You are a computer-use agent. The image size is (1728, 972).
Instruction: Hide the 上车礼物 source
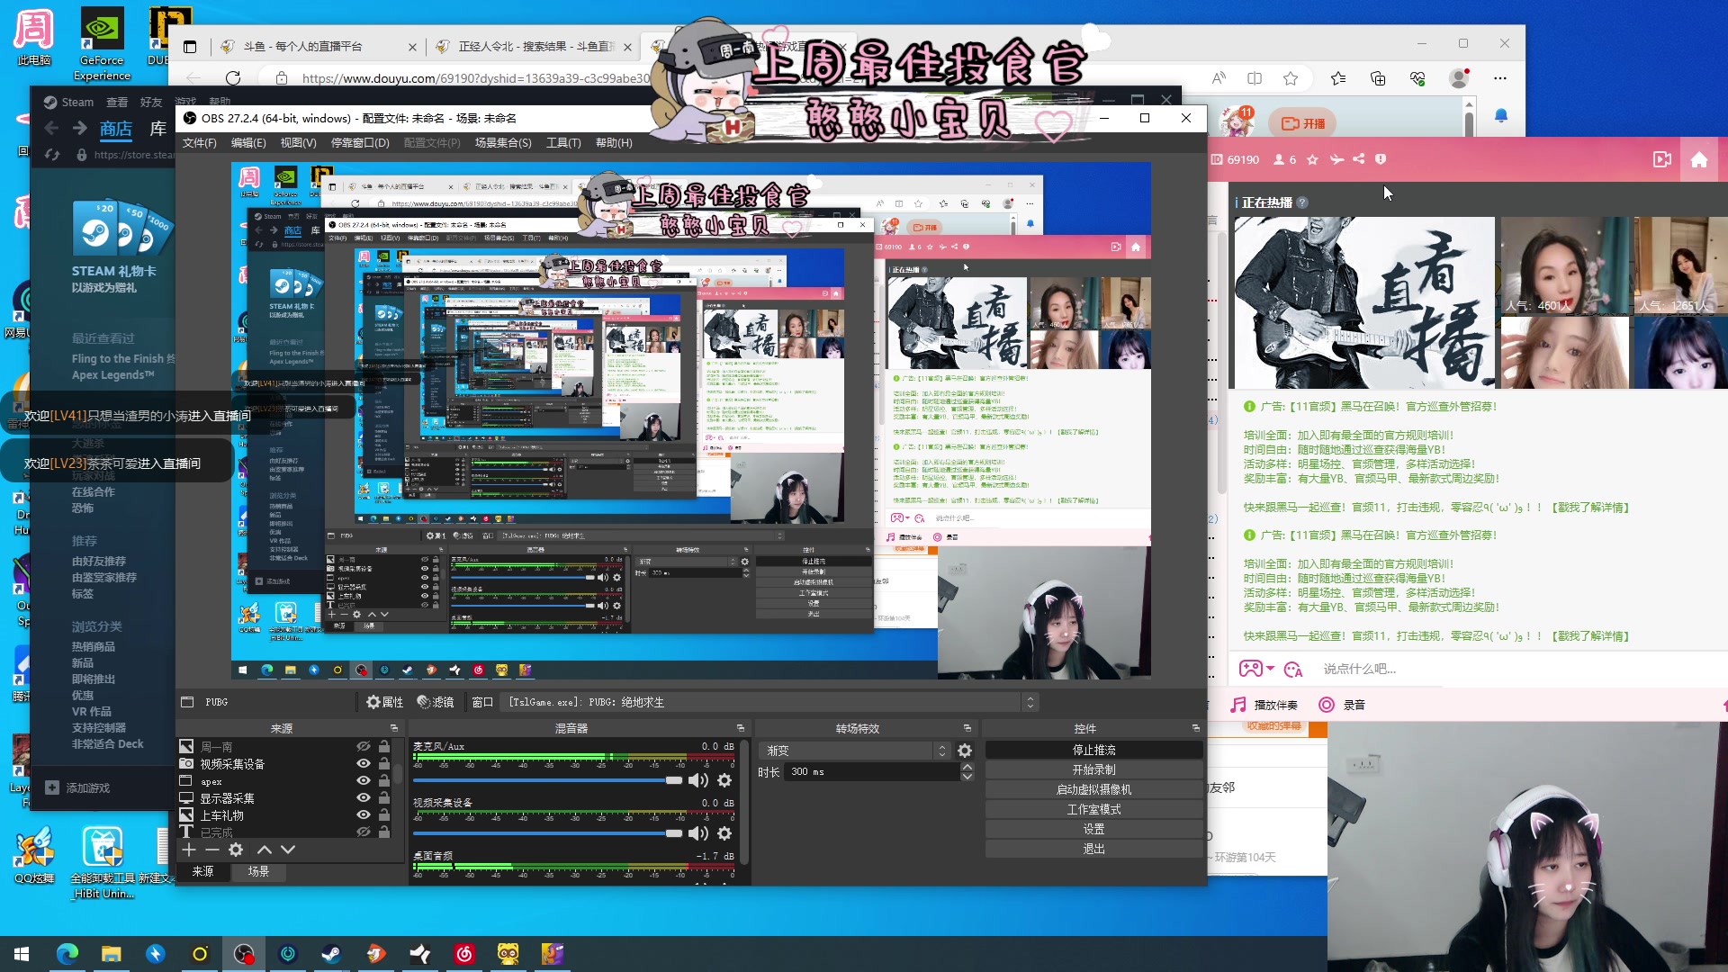click(x=363, y=815)
